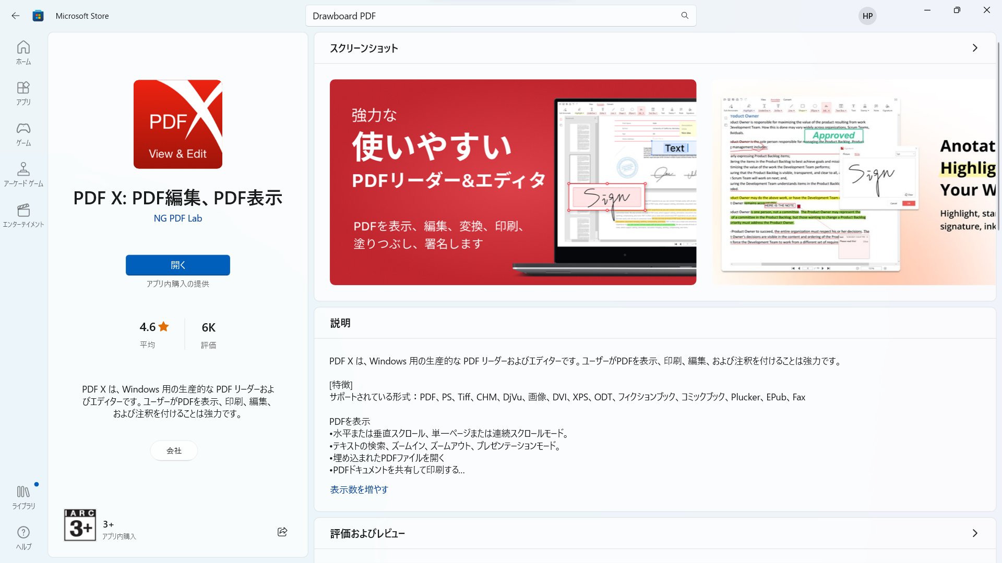Click the 3+ アプリ内購入 age text
1002x563 pixels.
tap(119, 530)
